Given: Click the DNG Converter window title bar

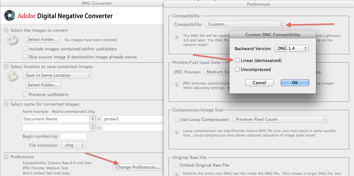Looking at the screenshot, I should pyautogui.click(x=81, y=3).
